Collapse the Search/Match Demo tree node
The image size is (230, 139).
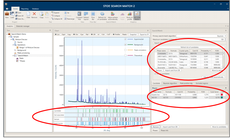(7, 34)
